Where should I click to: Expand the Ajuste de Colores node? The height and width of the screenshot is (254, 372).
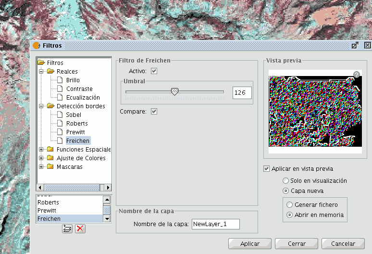point(41,158)
